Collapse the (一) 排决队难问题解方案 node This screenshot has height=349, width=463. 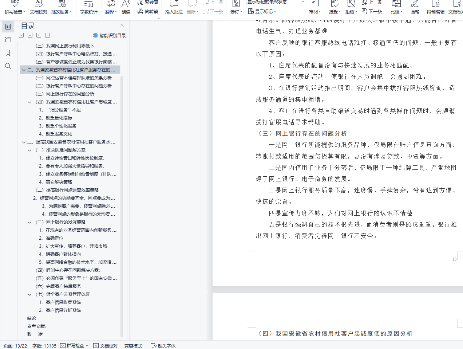pyautogui.click(x=30, y=150)
